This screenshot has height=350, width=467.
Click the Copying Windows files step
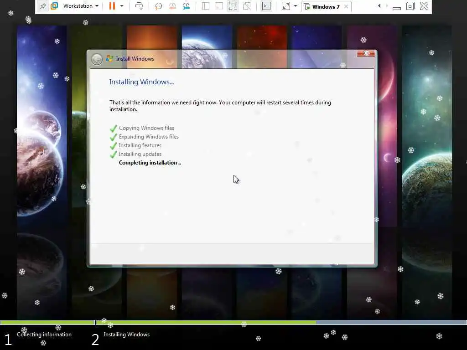(x=146, y=128)
